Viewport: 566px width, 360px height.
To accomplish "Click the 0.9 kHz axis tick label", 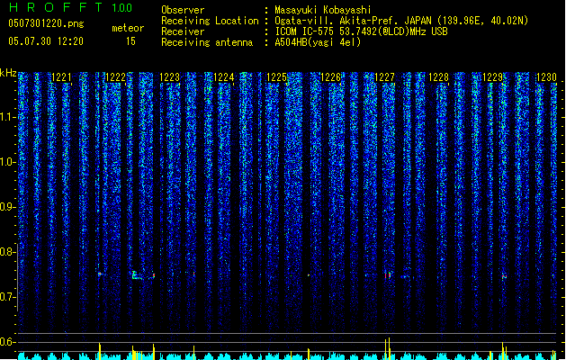I will [x=7, y=207].
